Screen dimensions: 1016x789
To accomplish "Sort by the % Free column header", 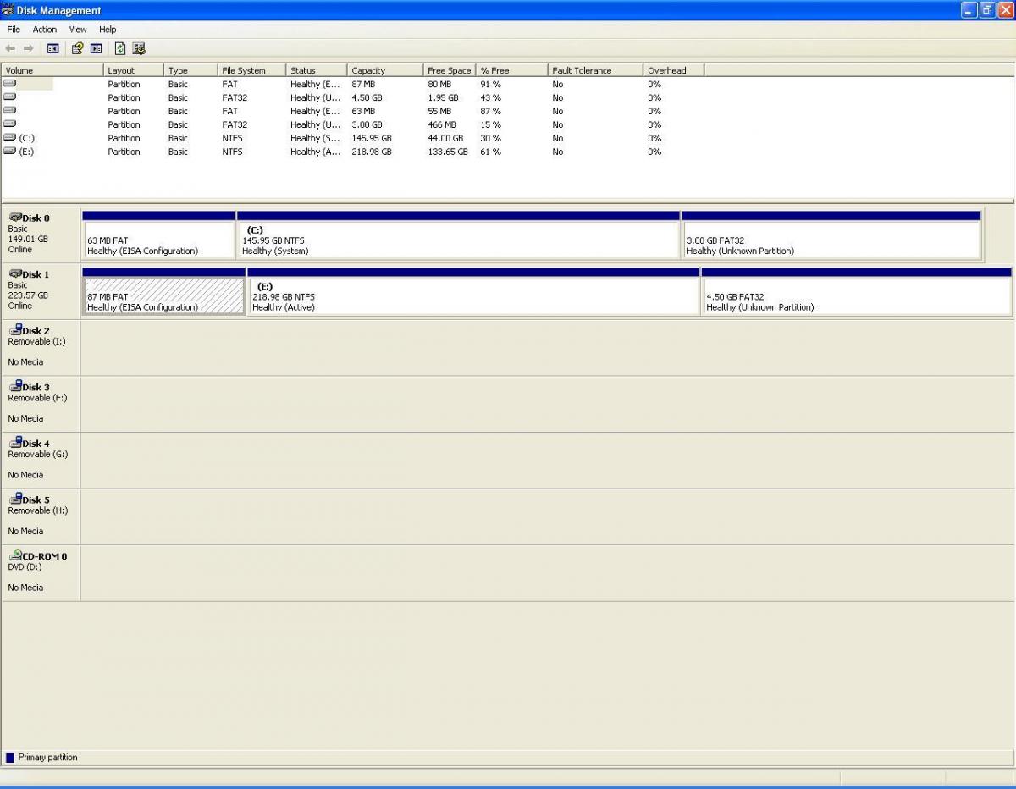I will (511, 70).
